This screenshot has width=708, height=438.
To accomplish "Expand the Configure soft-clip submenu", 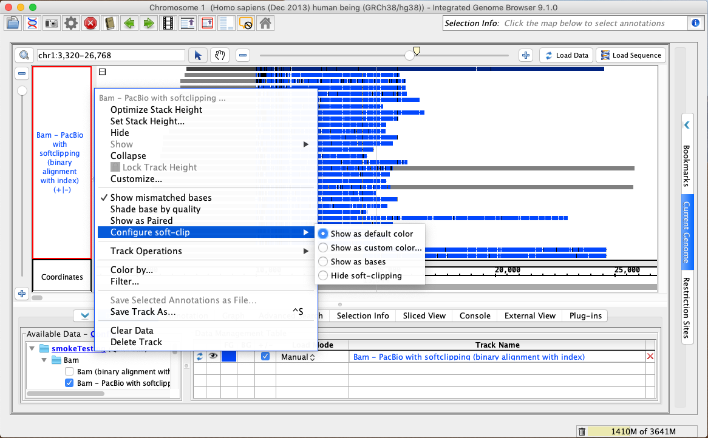I will pyautogui.click(x=206, y=232).
